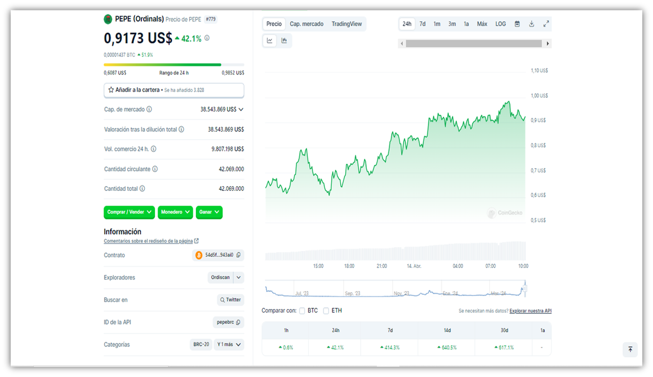653x377 pixels.
Task: Click the left arrow of the horizontal scrollbar
Action: pyautogui.click(x=402, y=44)
